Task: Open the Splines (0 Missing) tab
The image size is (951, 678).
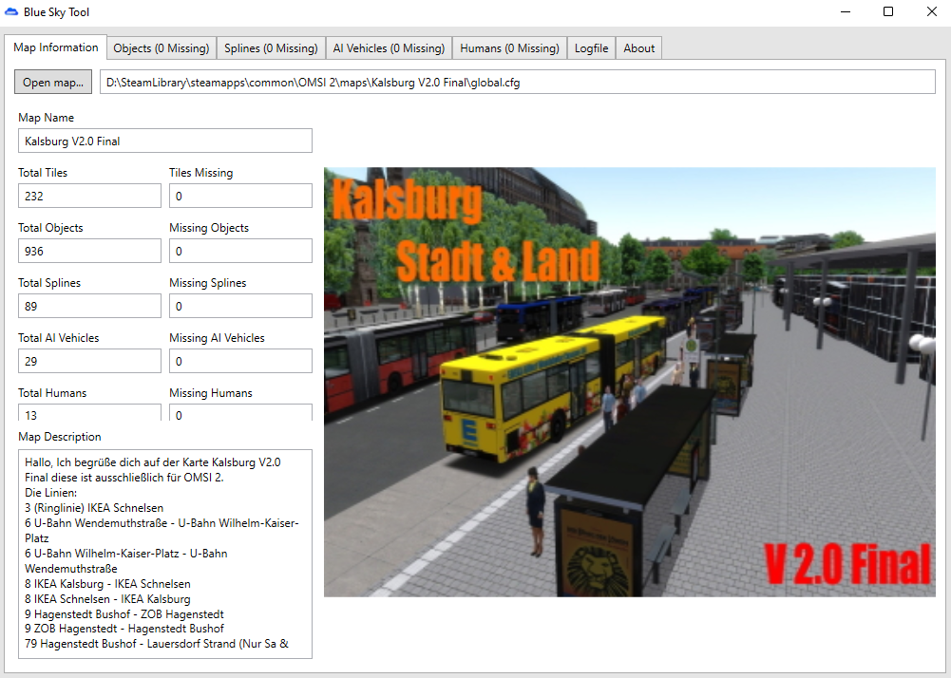Action: (x=271, y=48)
